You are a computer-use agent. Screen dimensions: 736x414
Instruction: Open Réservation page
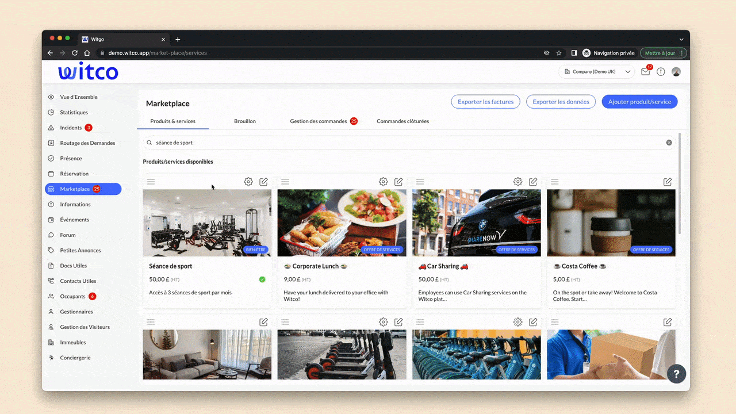74,174
